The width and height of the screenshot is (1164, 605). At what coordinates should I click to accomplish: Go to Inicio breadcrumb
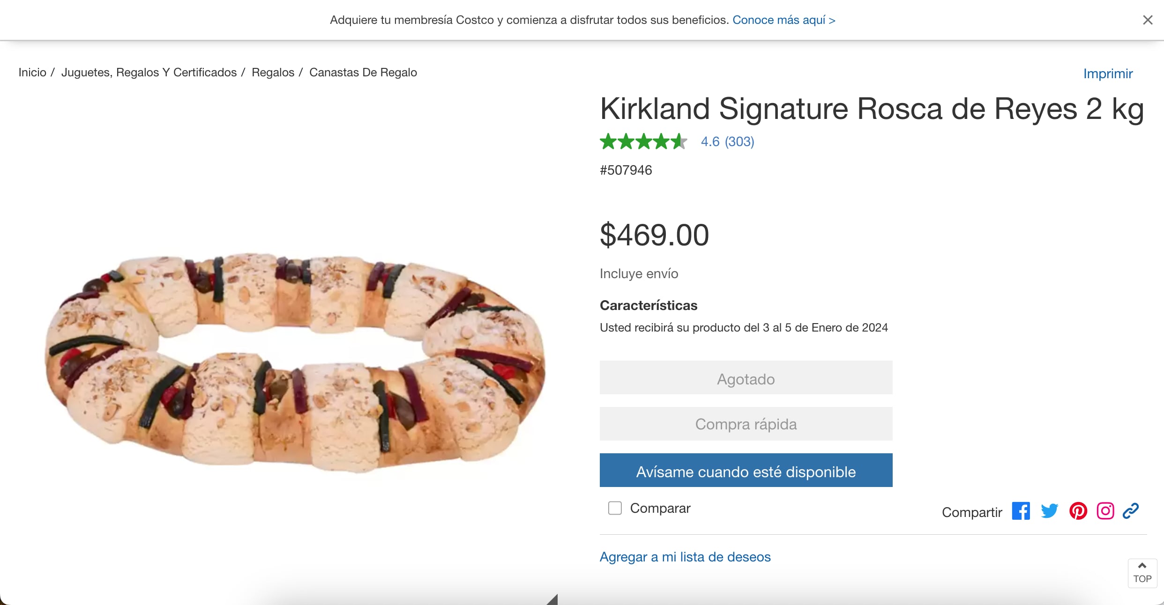32,73
